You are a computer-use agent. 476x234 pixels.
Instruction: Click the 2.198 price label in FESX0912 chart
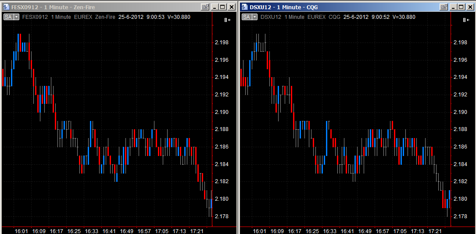click(x=221, y=43)
